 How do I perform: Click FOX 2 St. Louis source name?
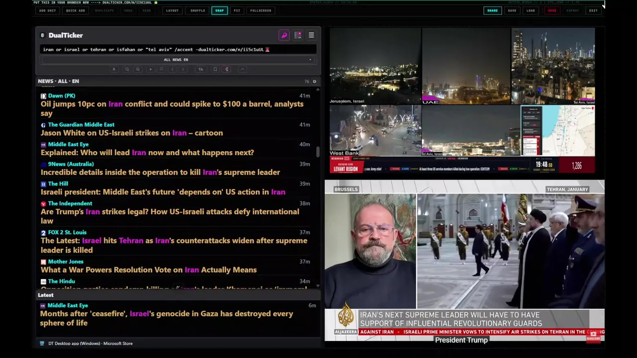pyautogui.click(x=67, y=232)
